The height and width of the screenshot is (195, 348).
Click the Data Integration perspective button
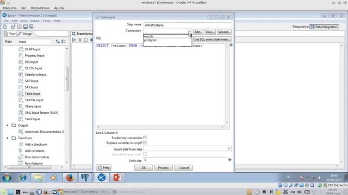[x=324, y=27]
